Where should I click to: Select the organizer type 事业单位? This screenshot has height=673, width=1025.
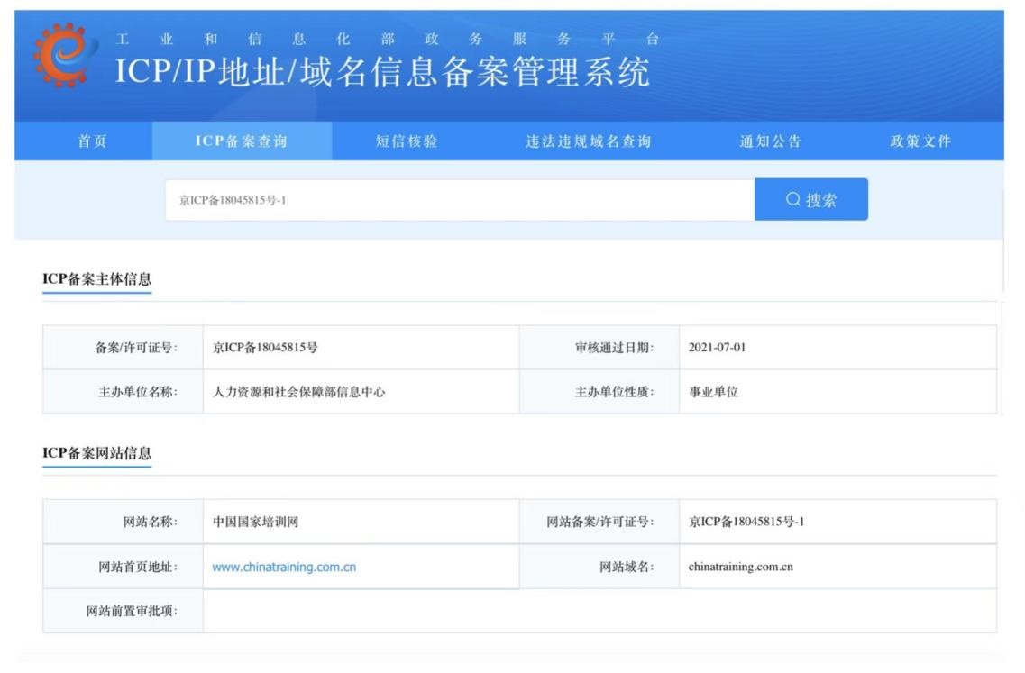pyautogui.click(x=713, y=392)
